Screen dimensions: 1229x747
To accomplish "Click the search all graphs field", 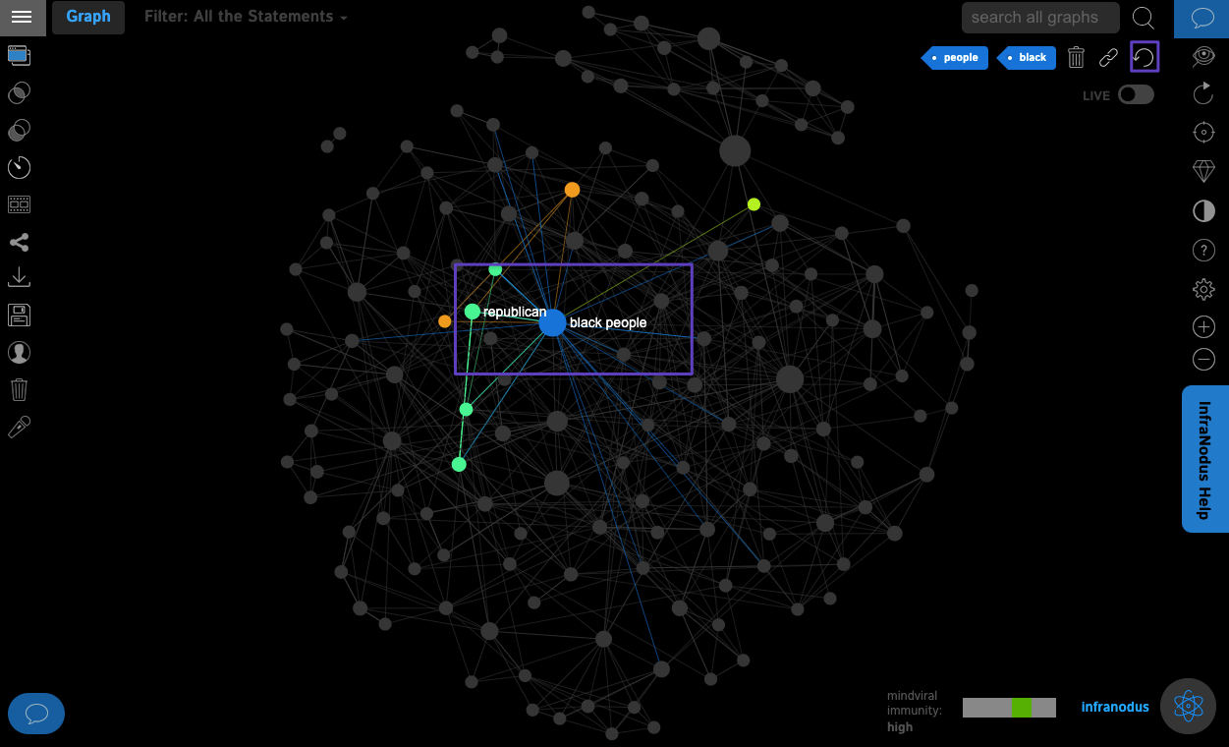I will click(x=1040, y=17).
